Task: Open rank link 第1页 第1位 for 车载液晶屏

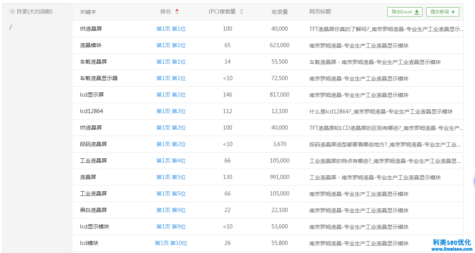Action: point(171,62)
